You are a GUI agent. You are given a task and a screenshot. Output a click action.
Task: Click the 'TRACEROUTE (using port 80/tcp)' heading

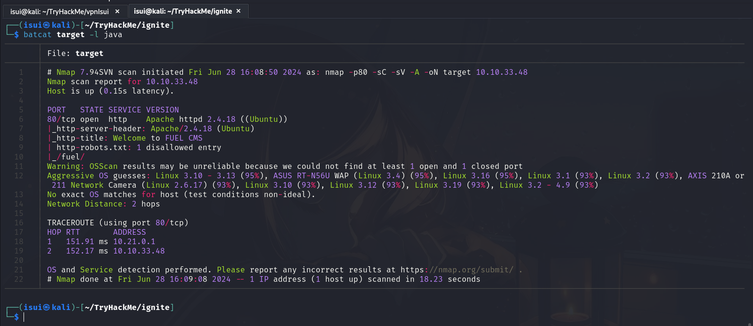(118, 223)
